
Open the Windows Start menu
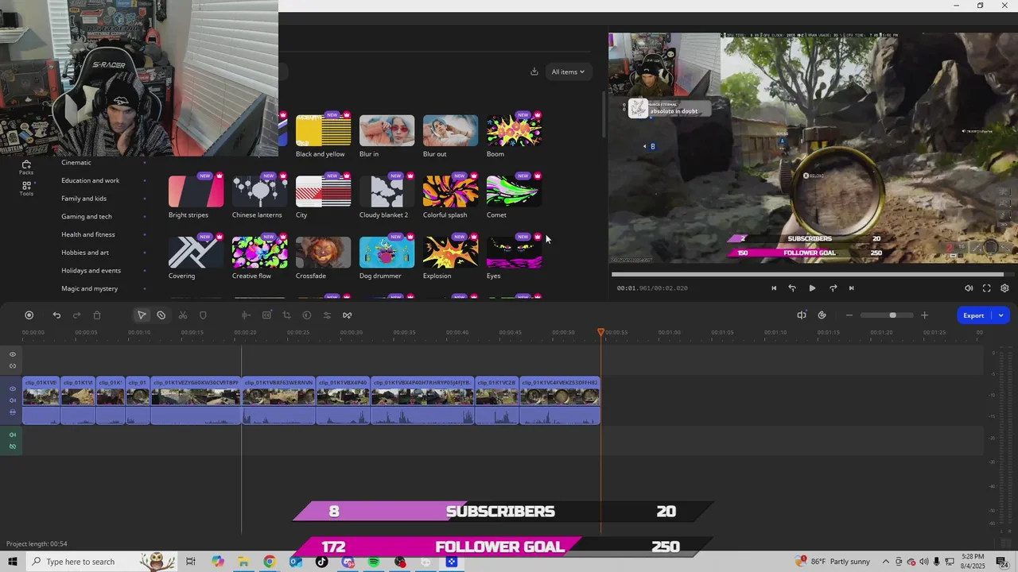(13, 562)
